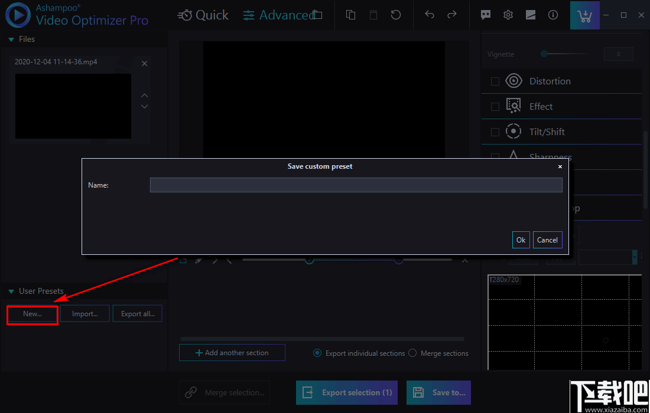Collapse the User Presets section
This screenshot has height=413, width=650.
click(x=10, y=290)
